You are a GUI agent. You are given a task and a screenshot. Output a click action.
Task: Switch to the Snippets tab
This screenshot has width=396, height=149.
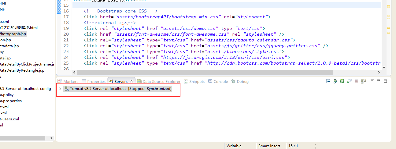coord(194,81)
